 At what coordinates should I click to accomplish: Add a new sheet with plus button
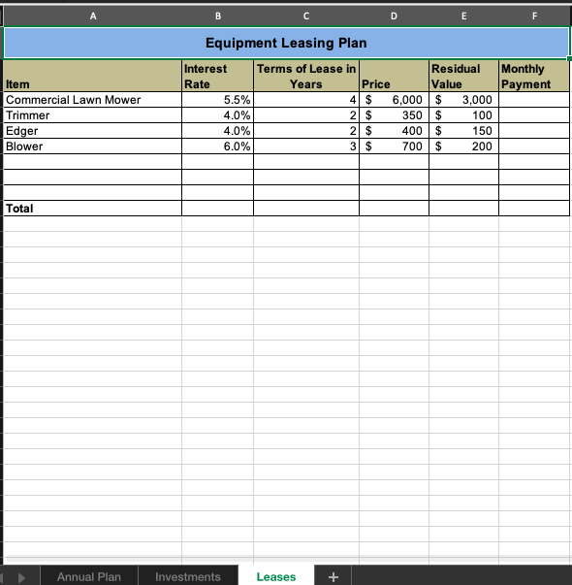tap(333, 577)
